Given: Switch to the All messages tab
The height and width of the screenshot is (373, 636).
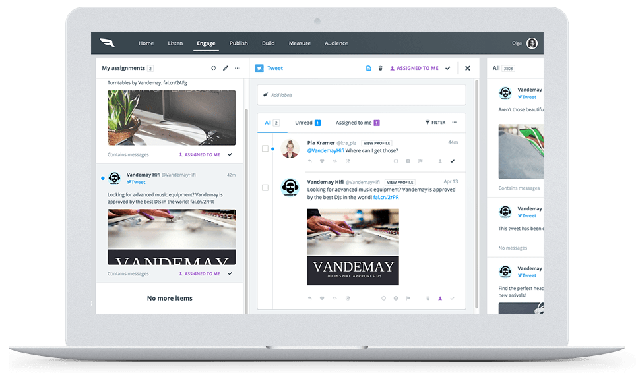Looking at the screenshot, I should point(272,123).
